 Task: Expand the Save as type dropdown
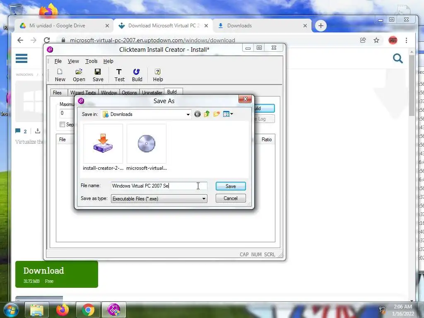204,199
